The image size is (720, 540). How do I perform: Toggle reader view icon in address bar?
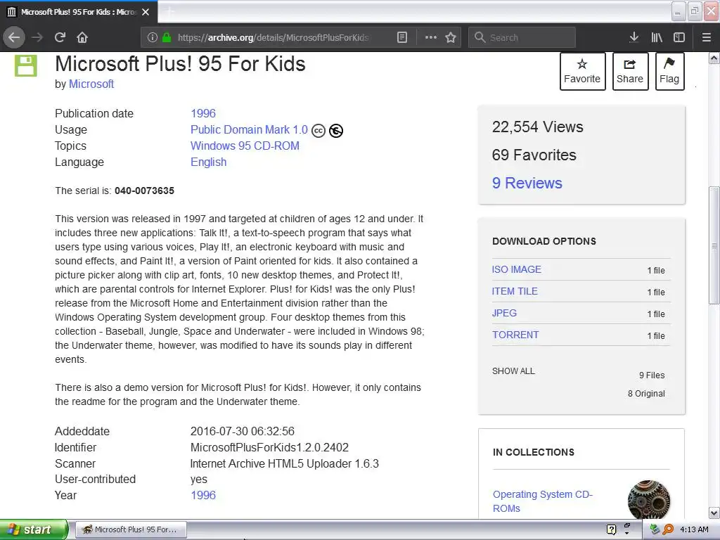[401, 37]
